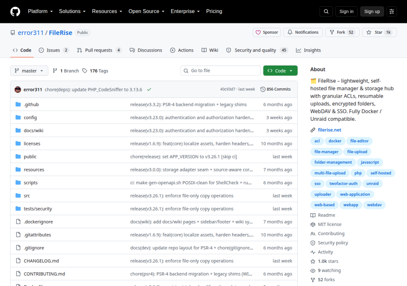The width and height of the screenshot is (407, 286).
Task: Click the Sign in button
Action: coord(346,12)
